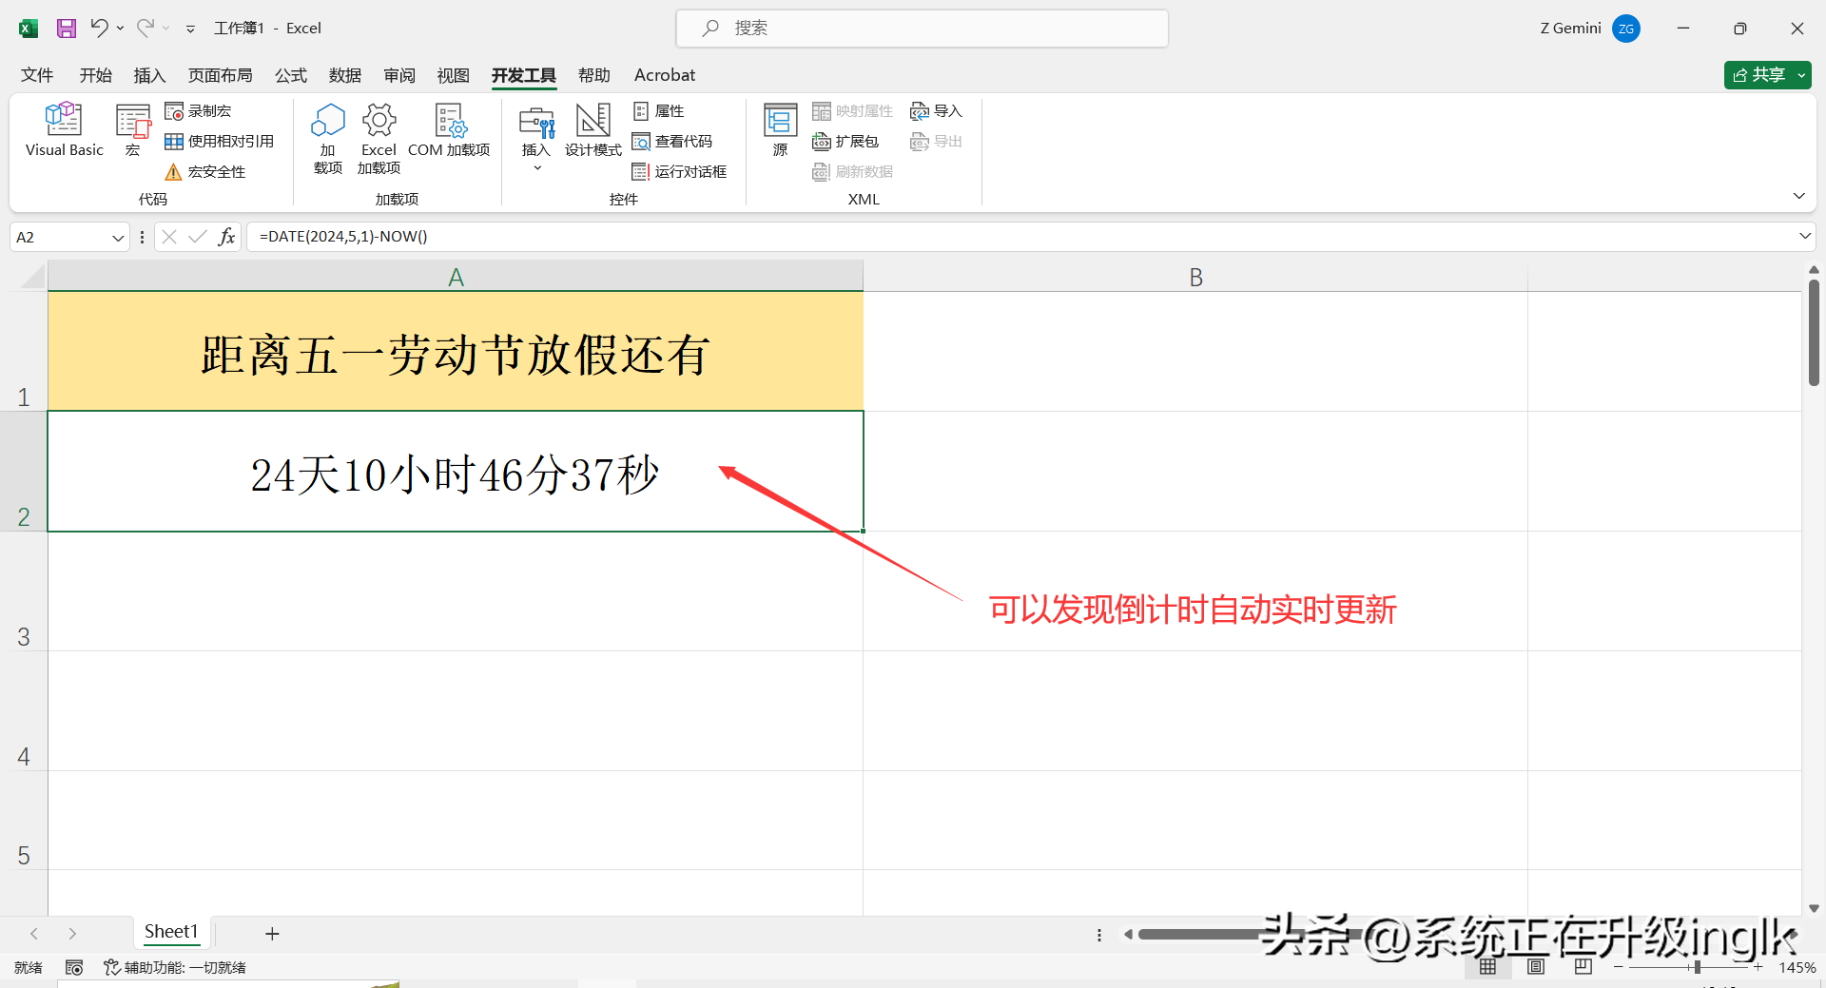Switch to the Review tab
This screenshot has height=988, width=1826.
coord(399,75)
